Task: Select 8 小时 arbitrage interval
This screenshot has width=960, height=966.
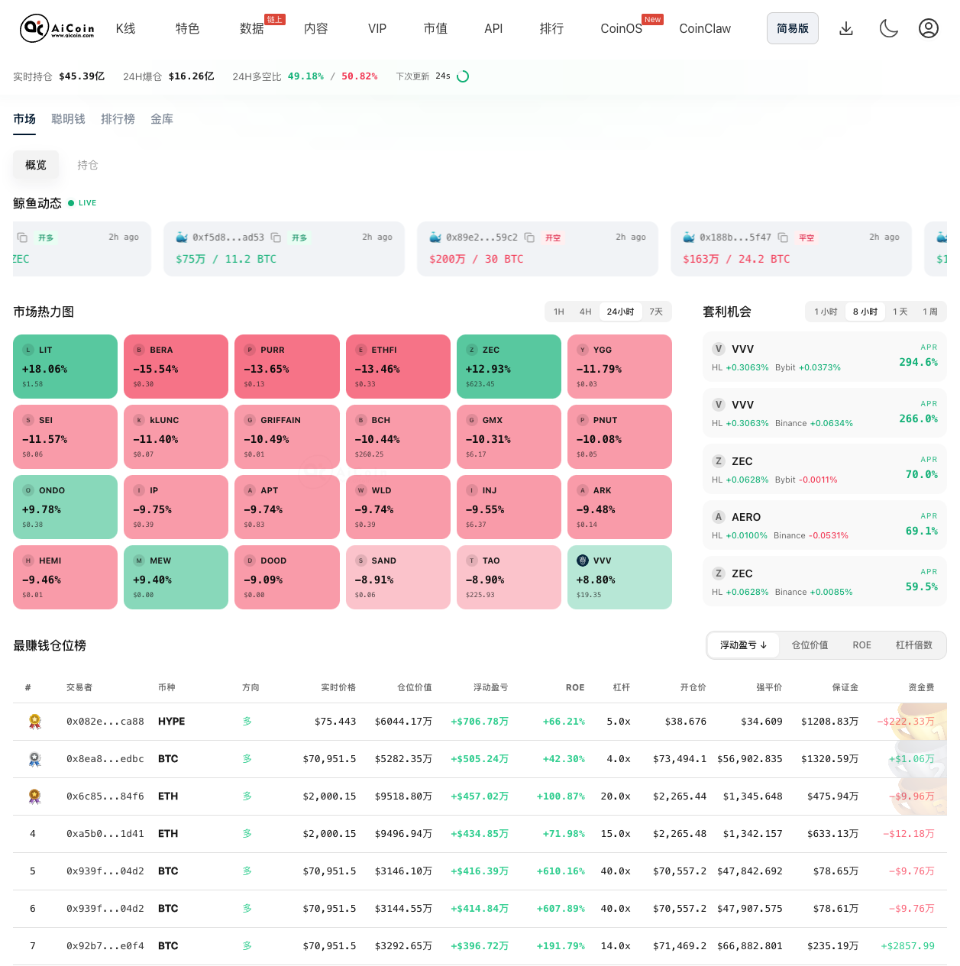Action: (865, 312)
